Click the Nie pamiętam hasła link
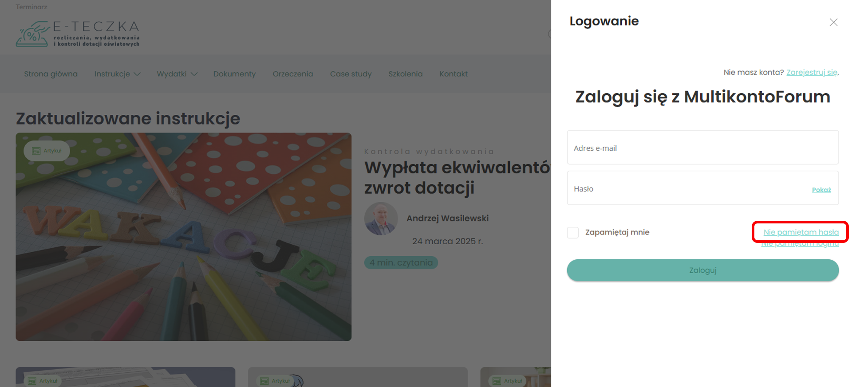The width and height of the screenshot is (852, 387). coord(801,232)
